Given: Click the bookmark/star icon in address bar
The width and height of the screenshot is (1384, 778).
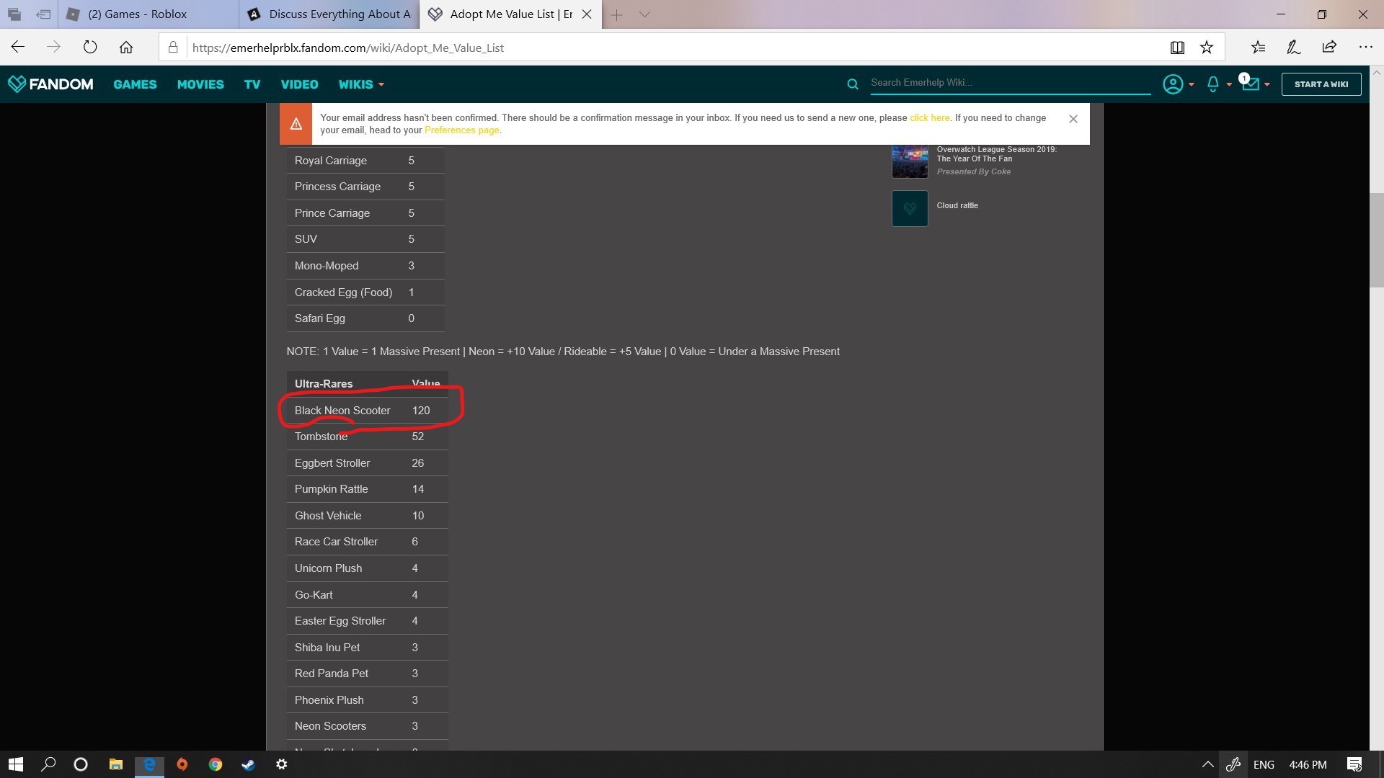Looking at the screenshot, I should point(1206,48).
